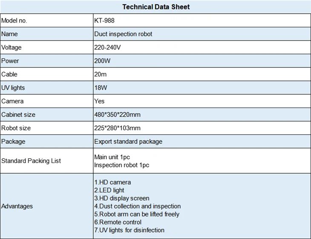Click the 225*280*103mm robot size value
Image resolution: width=311 pixels, height=239 pixels.
pos(118,128)
